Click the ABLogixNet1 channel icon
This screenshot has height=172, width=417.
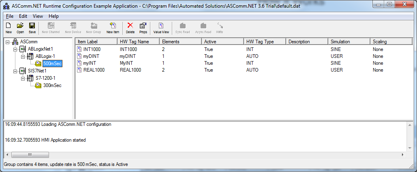click(x=23, y=49)
